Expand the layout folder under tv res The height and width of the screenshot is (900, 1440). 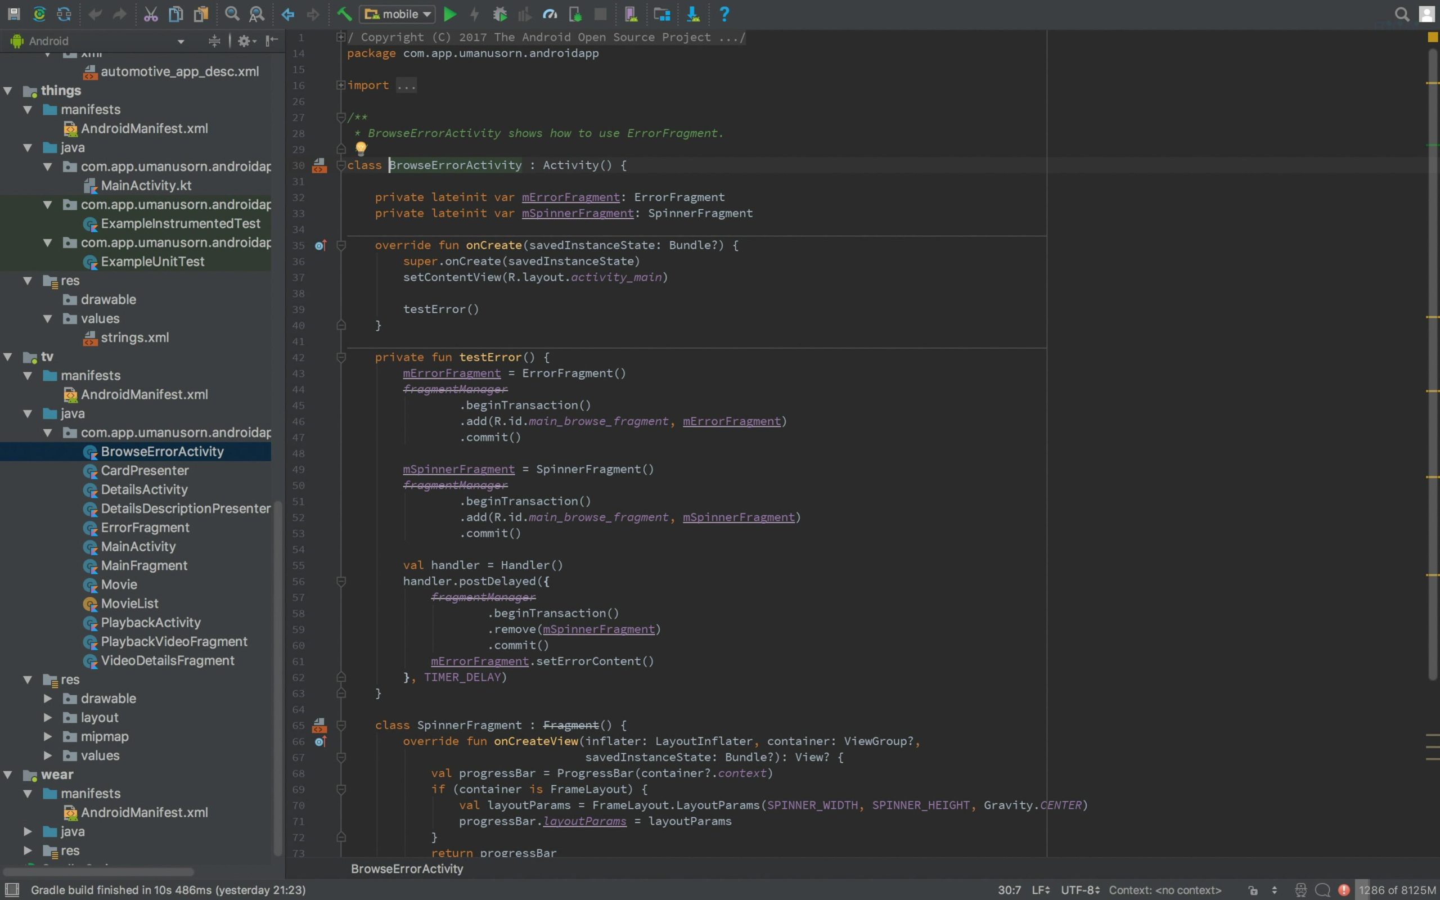click(48, 717)
